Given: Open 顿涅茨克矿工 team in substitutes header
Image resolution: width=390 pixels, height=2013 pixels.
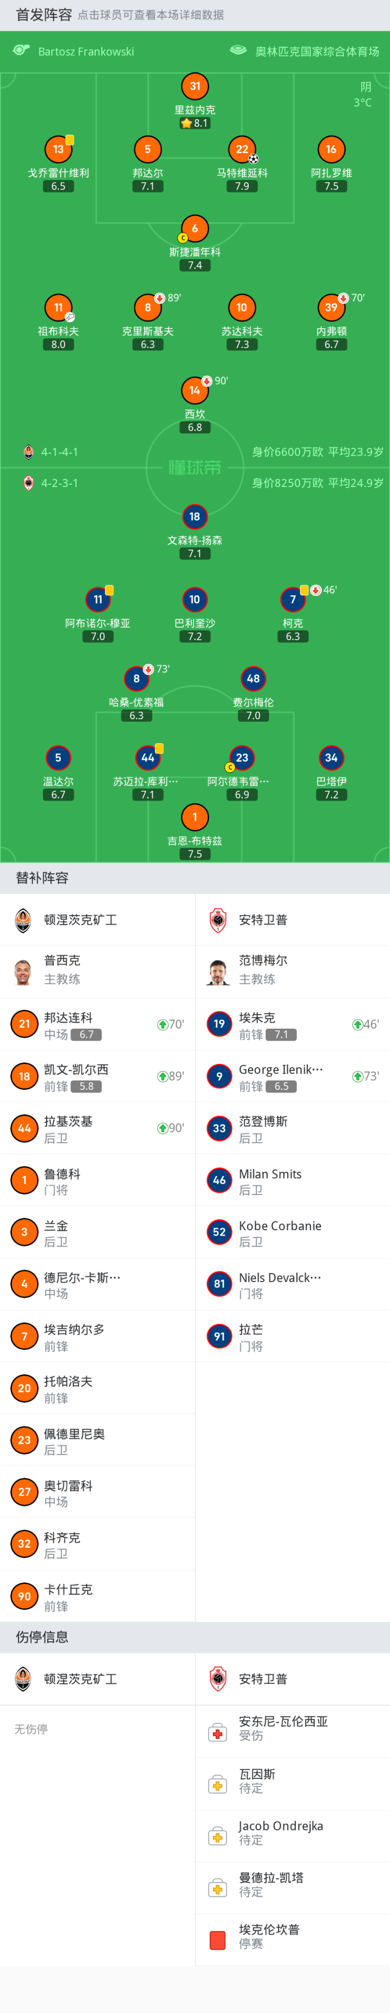Looking at the screenshot, I should coord(80,920).
